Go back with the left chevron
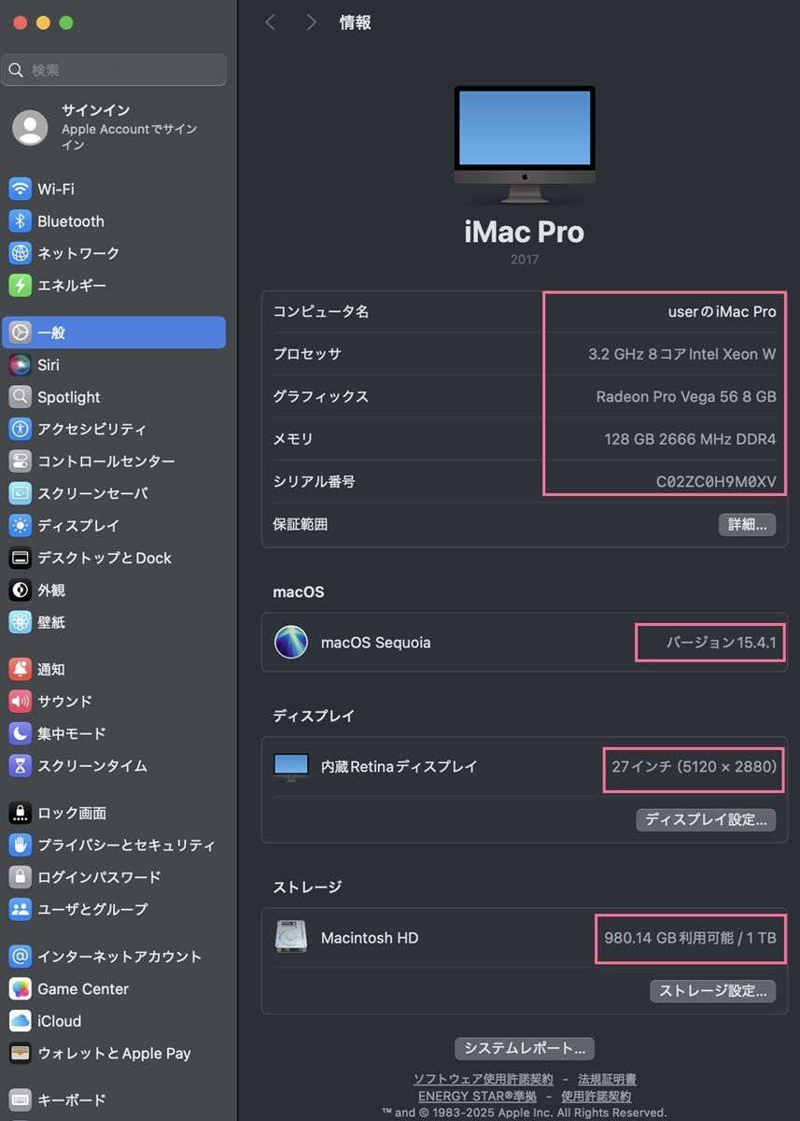This screenshot has height=1121, width=800. pyautogui.click(x=271, y=22)
